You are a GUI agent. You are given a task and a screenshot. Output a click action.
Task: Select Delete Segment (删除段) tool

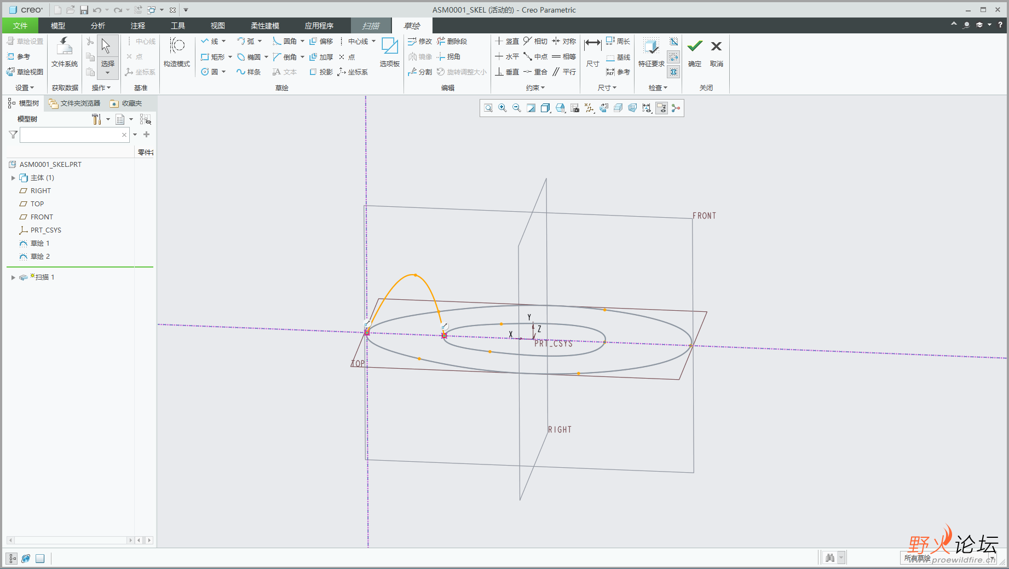[x=452, y=41]
